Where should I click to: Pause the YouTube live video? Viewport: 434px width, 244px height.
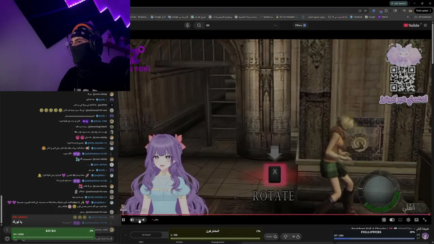(123, 220)
